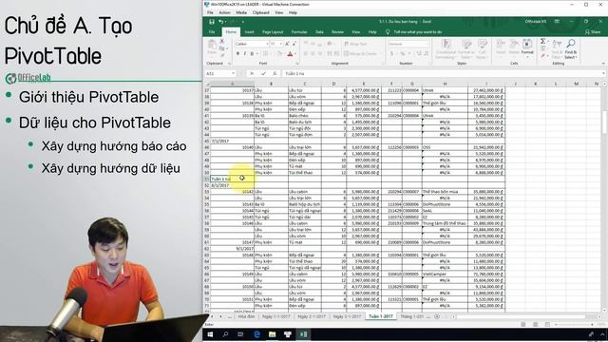This screenshot has height=342, width=608.
Task: Click the Cut scissors icon
Action: pos(221,41)
